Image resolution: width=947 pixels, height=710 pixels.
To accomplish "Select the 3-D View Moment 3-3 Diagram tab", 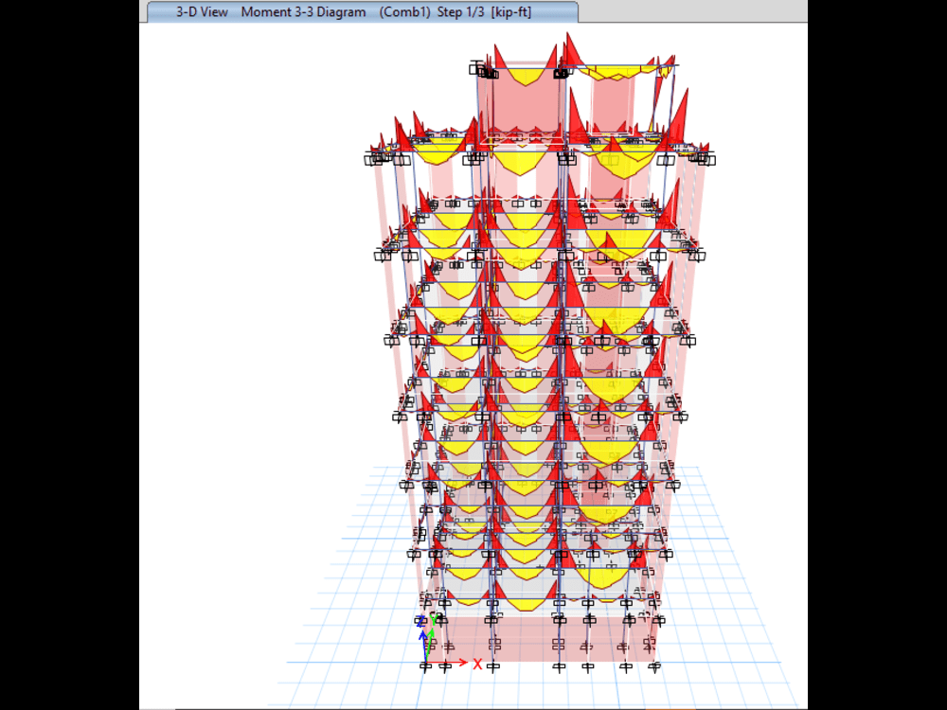I will pyautogui.click(x=363, y=12).
